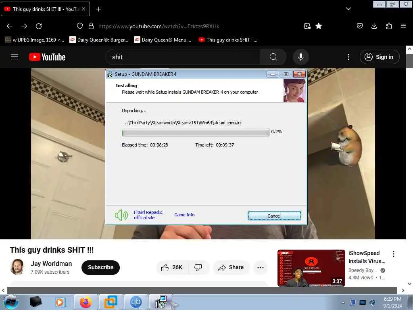The width and height of the screenshot is (413, 310).
Task: Open Firefox from the taskbar
Action: pyautogui.click(x=86, y=302)
